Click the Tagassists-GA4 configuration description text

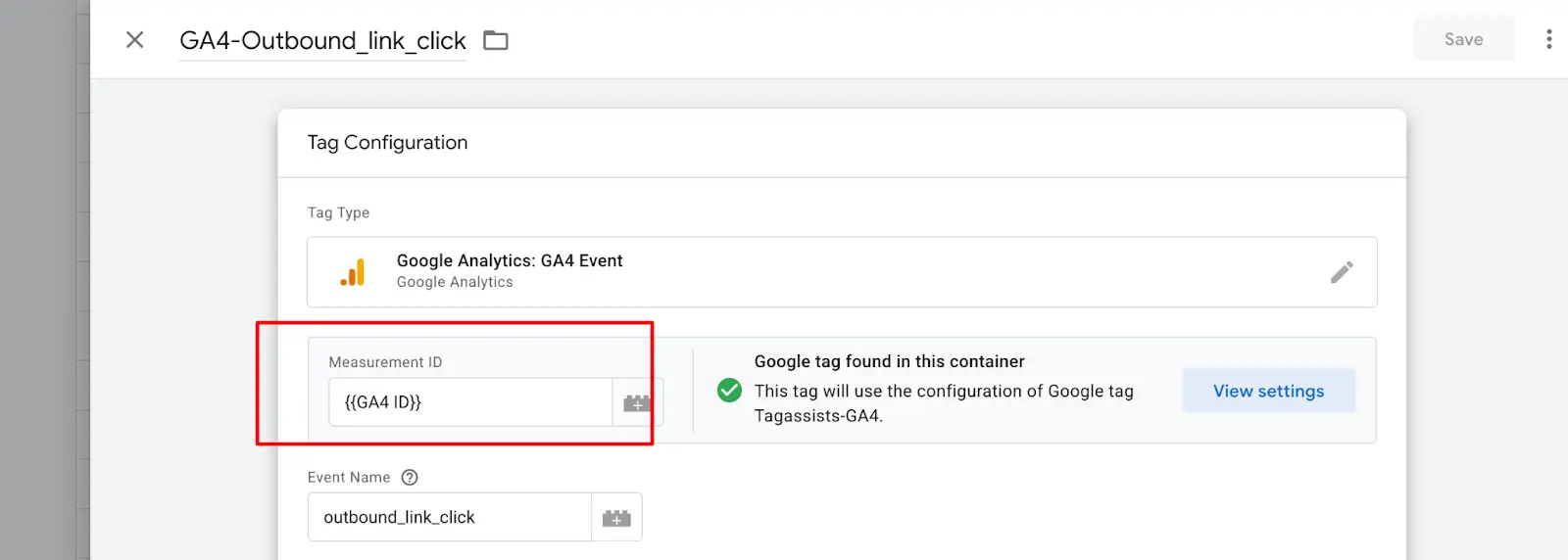click(944, 403)
